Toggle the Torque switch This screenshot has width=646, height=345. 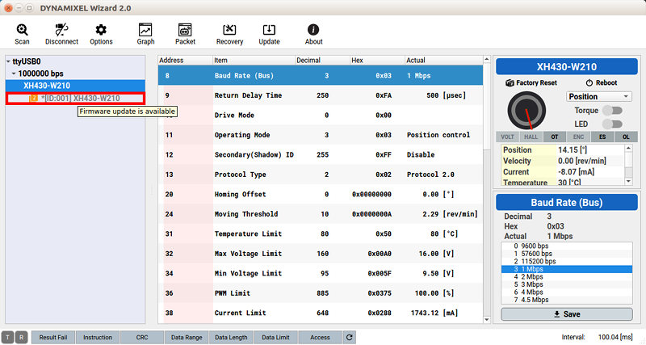612,111
